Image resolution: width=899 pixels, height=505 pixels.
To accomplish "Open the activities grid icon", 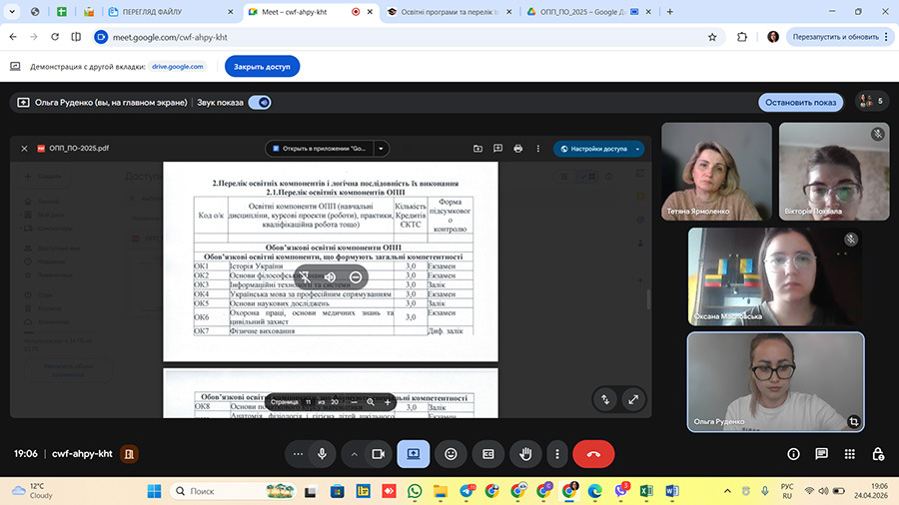I will click(850, 454).
